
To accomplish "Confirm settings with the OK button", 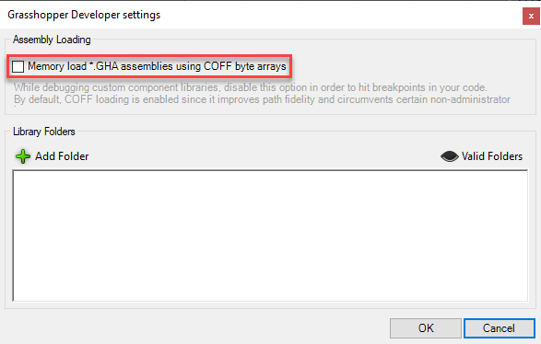I will point(426,328).
